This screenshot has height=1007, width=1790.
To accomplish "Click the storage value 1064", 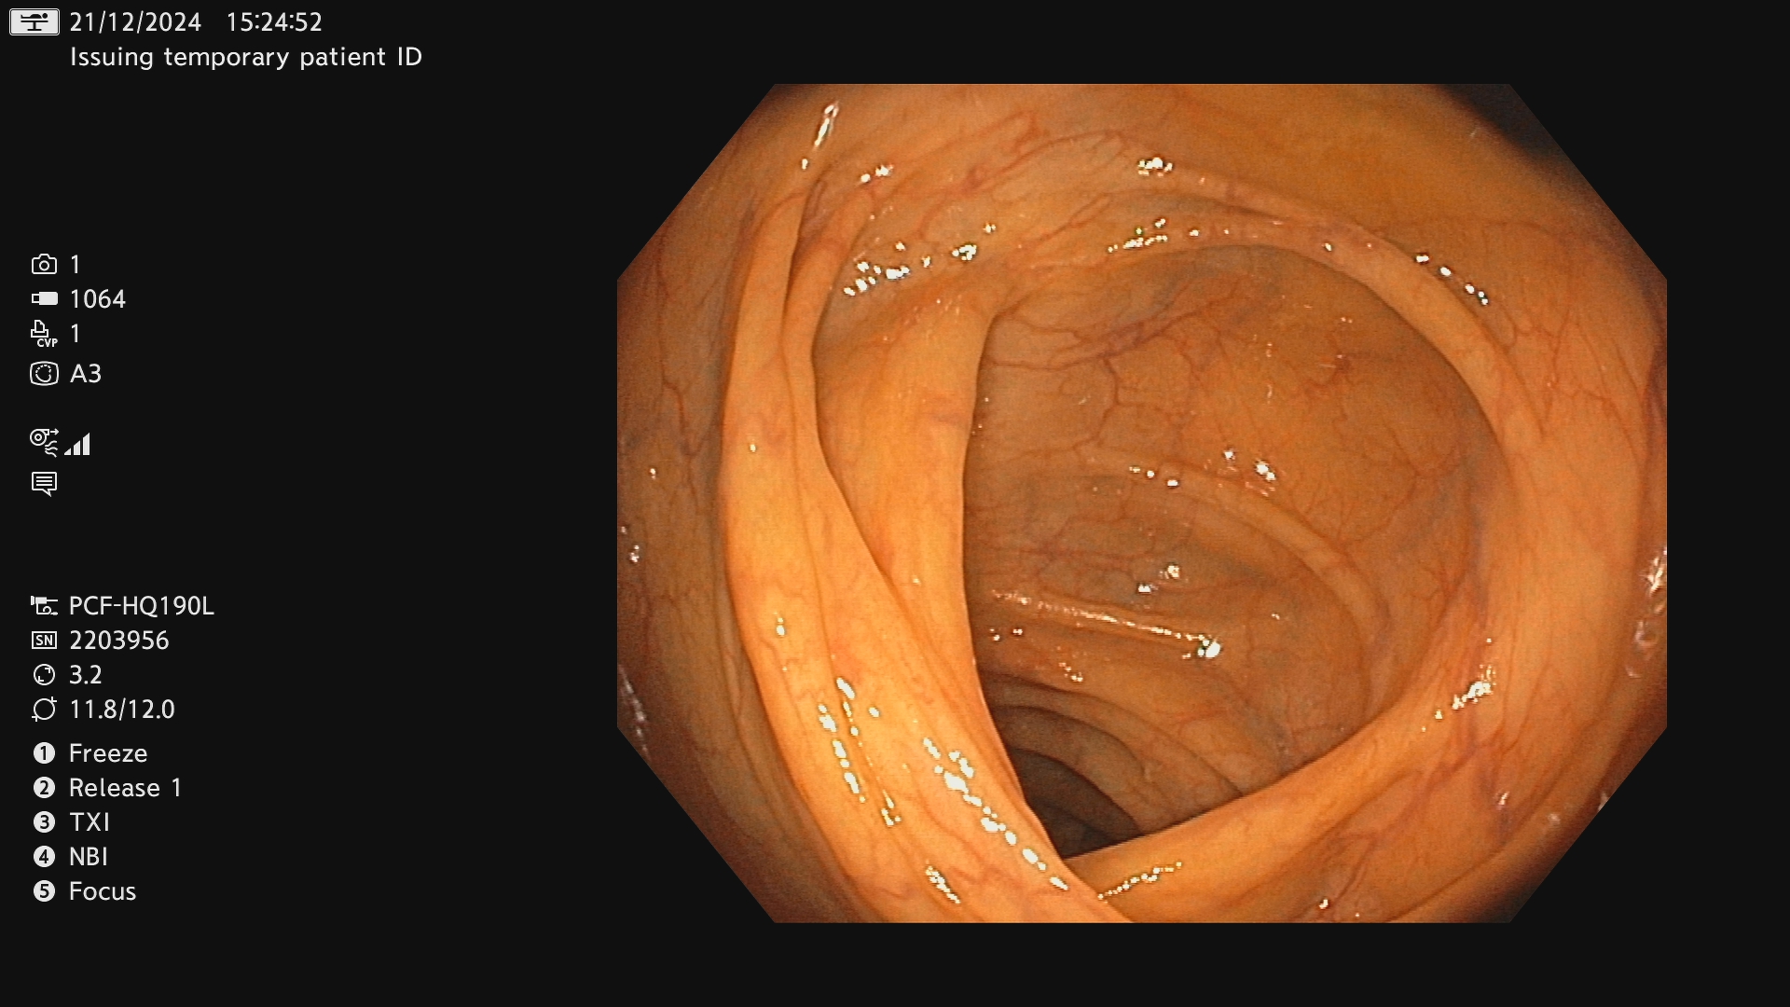I will coord(98,299).
